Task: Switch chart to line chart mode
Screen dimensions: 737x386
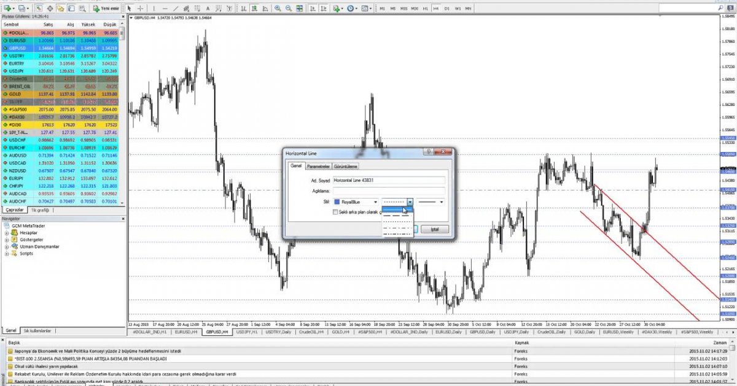Action: coord(265,9)
